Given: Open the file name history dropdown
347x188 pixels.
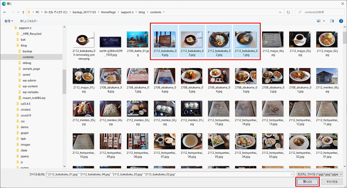Looking at the screenshot, I should (291, 174).
